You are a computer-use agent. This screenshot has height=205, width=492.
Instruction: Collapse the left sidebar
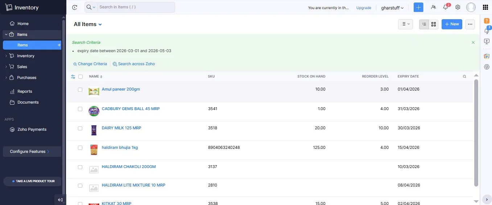click(60, 200)
